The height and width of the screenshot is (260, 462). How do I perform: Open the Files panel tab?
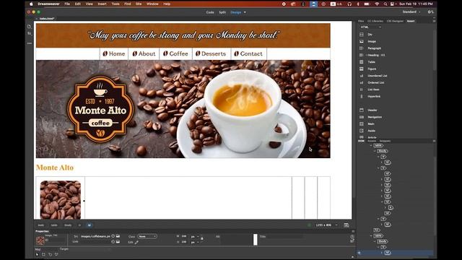point(361,21)
